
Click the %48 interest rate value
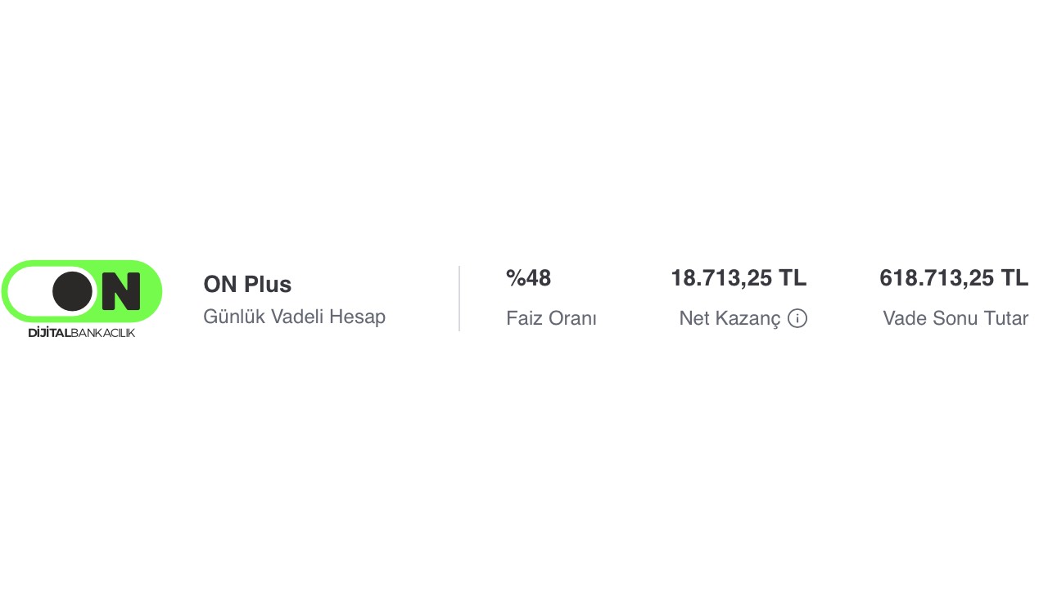point(528,279)
